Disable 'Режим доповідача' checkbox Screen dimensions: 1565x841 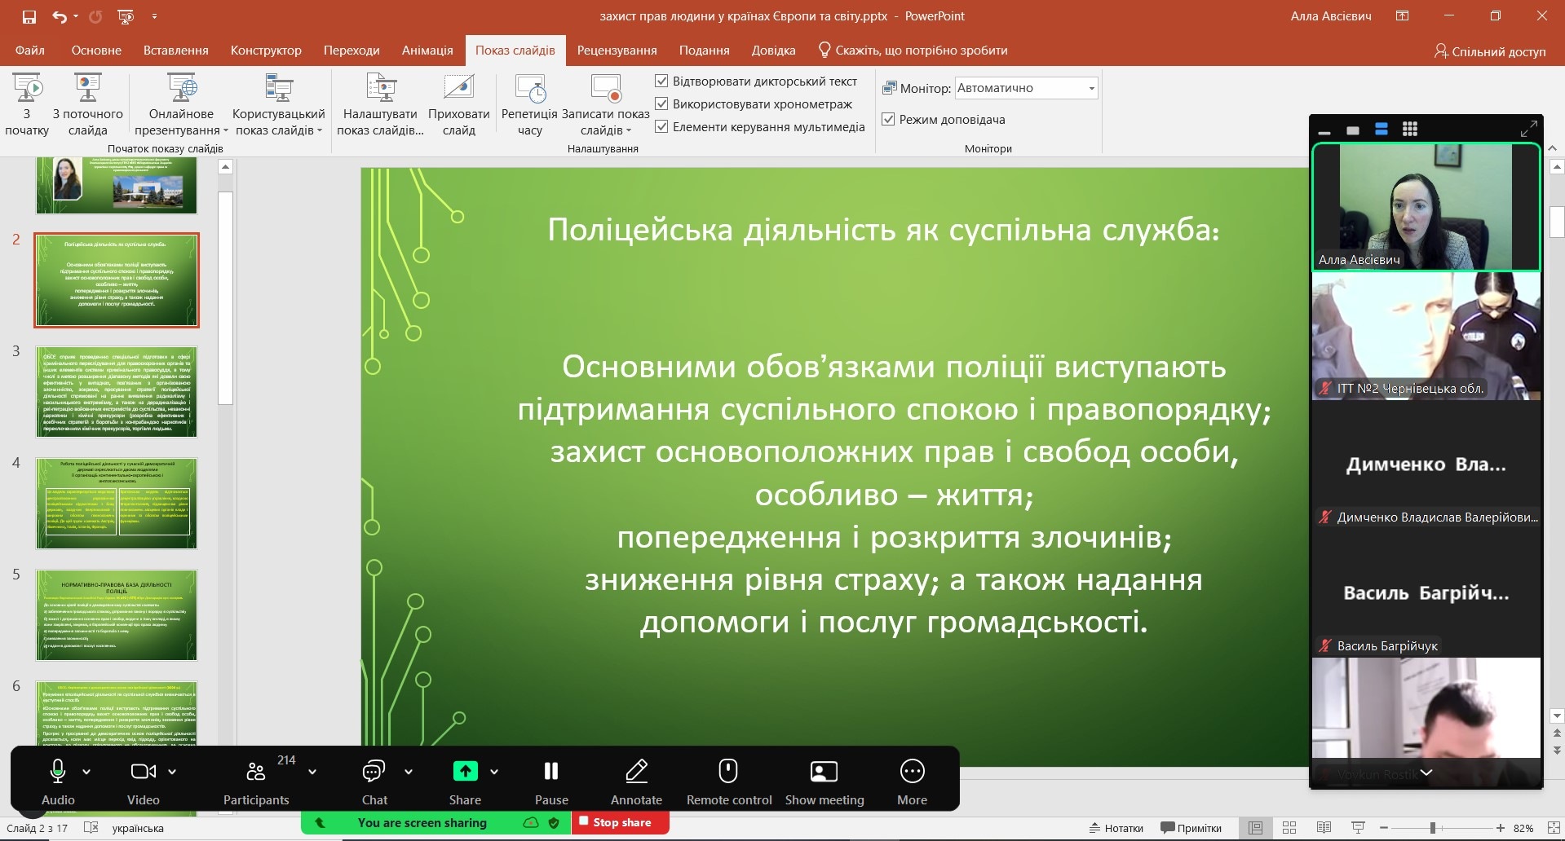[888, 120]
